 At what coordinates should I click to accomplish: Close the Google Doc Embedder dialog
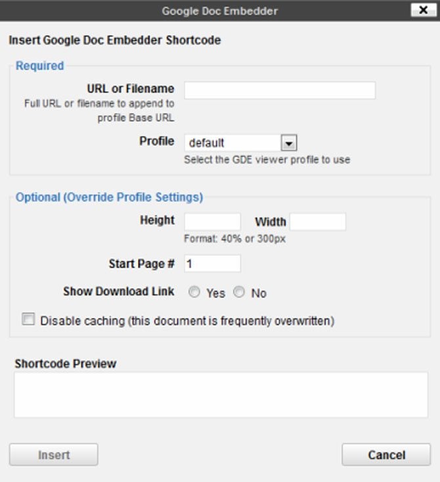click(420, 10)
